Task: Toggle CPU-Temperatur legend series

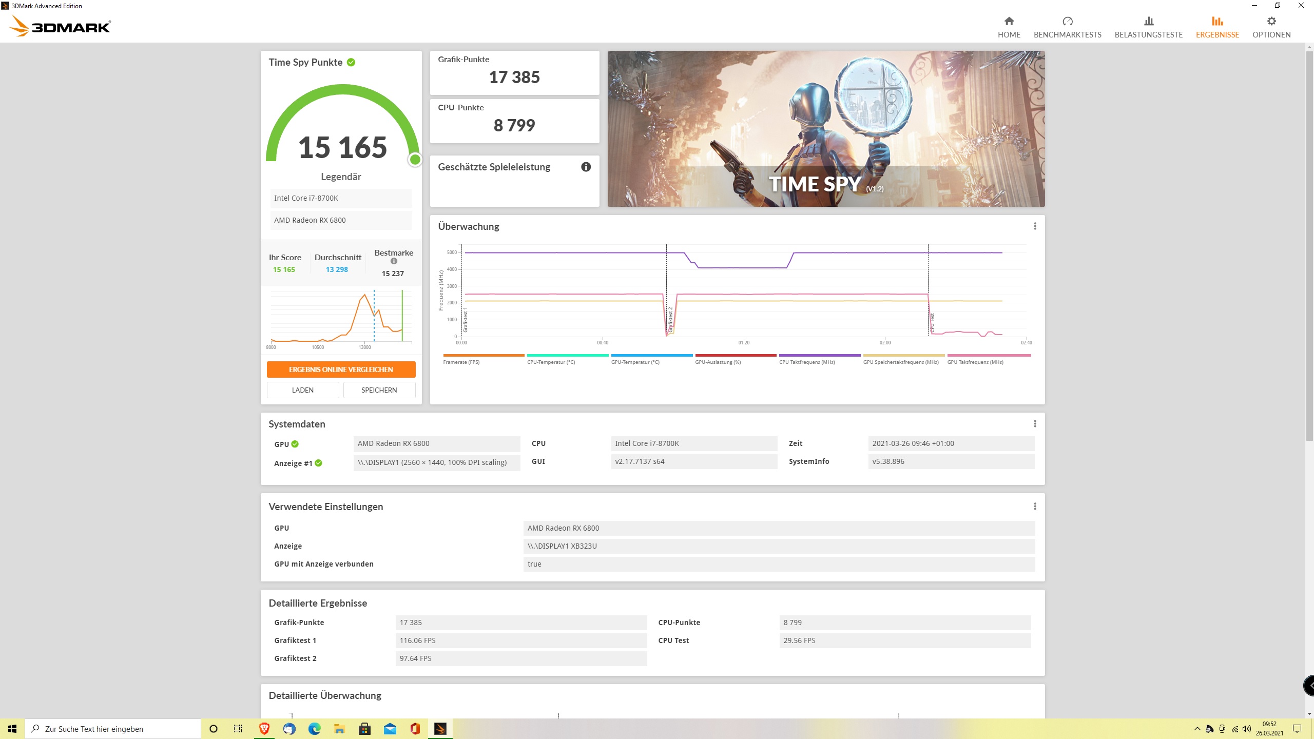Action: tap(551, 362)
